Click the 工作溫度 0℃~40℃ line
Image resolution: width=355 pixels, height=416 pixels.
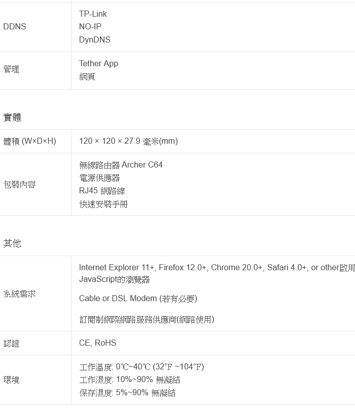pyautogui.click(x=141, y=367)
